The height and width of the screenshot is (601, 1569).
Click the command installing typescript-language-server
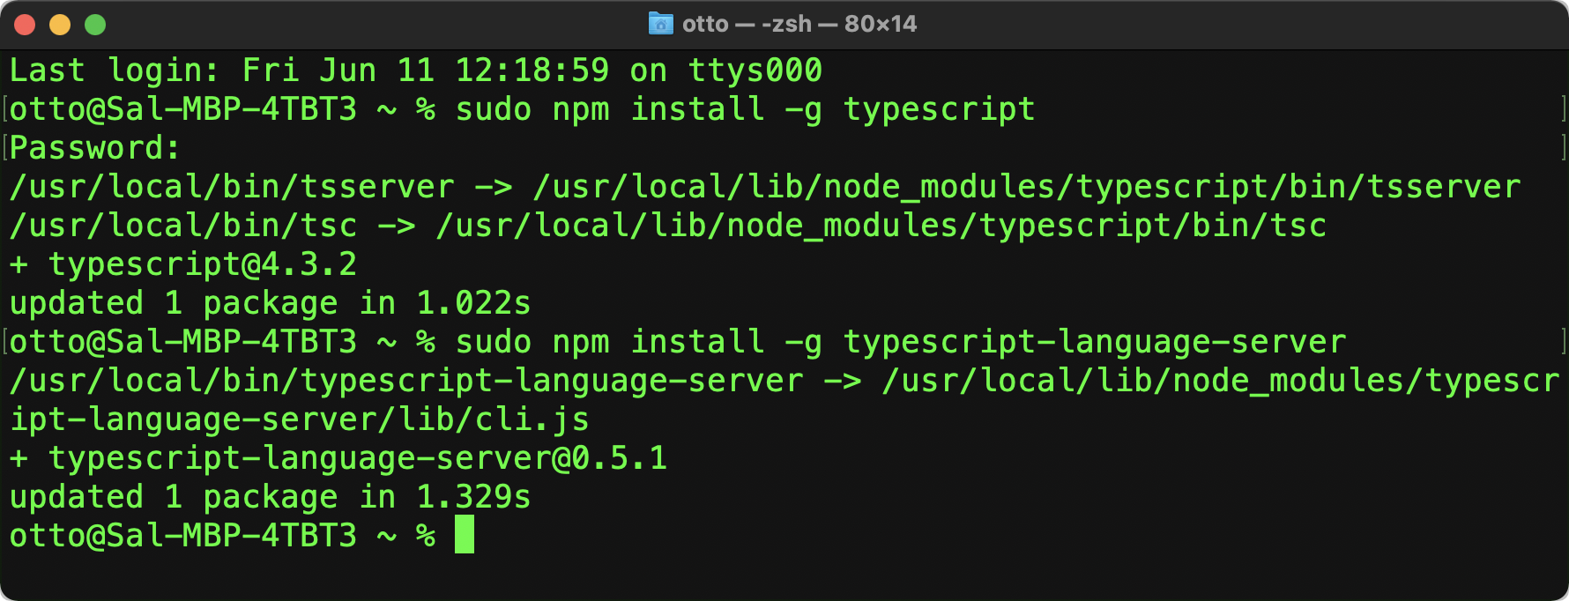pos(900,342)
